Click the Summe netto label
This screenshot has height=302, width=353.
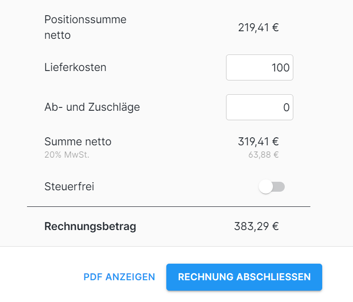pos(78,142)
